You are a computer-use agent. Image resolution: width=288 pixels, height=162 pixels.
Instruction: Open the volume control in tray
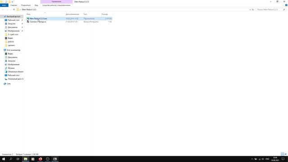click(x=263, y=159)
